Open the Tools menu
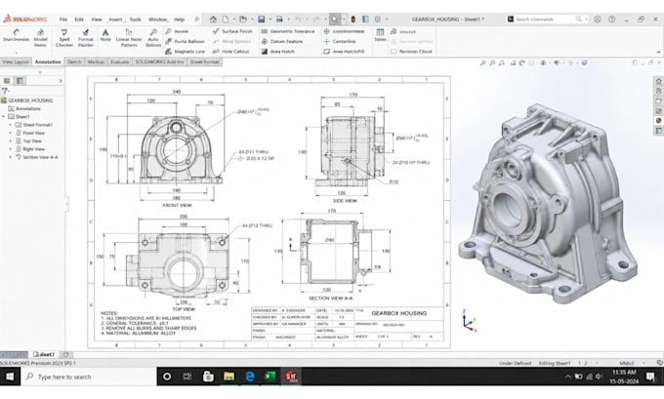 coord(135,20)
